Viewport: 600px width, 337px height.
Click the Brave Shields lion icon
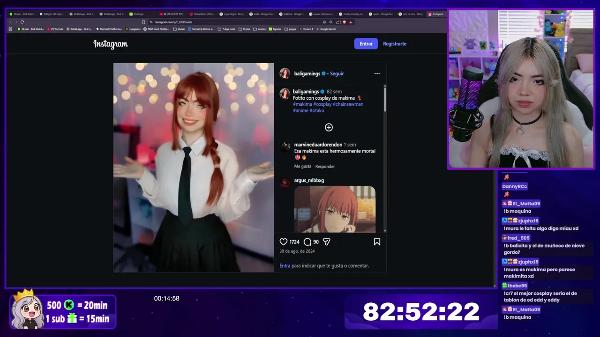(345, 22)
